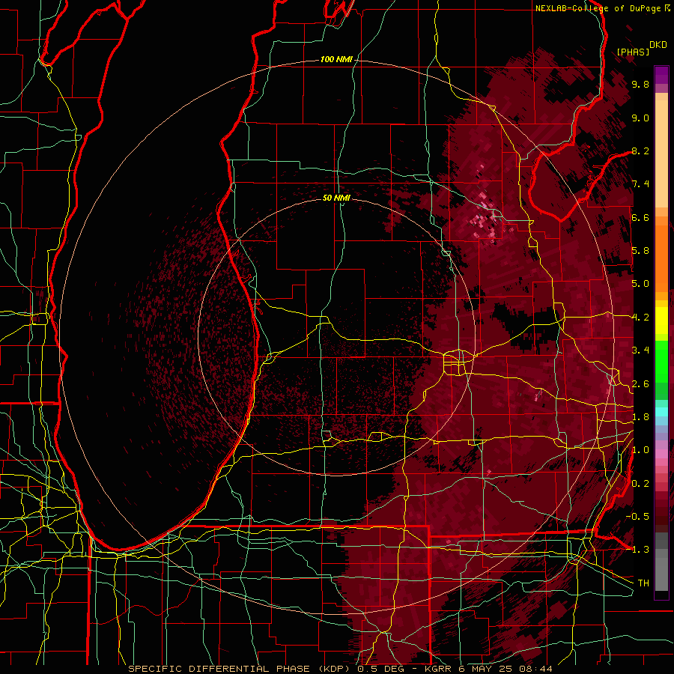This screenshot has width=674, height=674.
Task: Click the 8.2 scale value
Action: point(640,151)
